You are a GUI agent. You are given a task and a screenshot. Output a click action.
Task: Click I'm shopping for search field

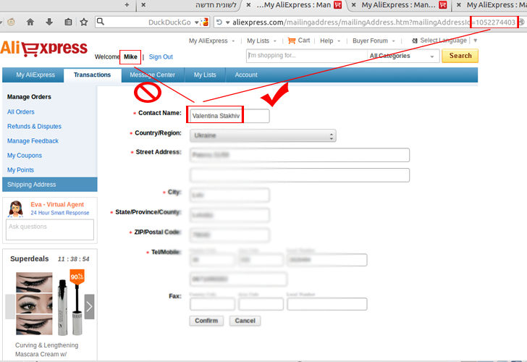tap(306, 56)
